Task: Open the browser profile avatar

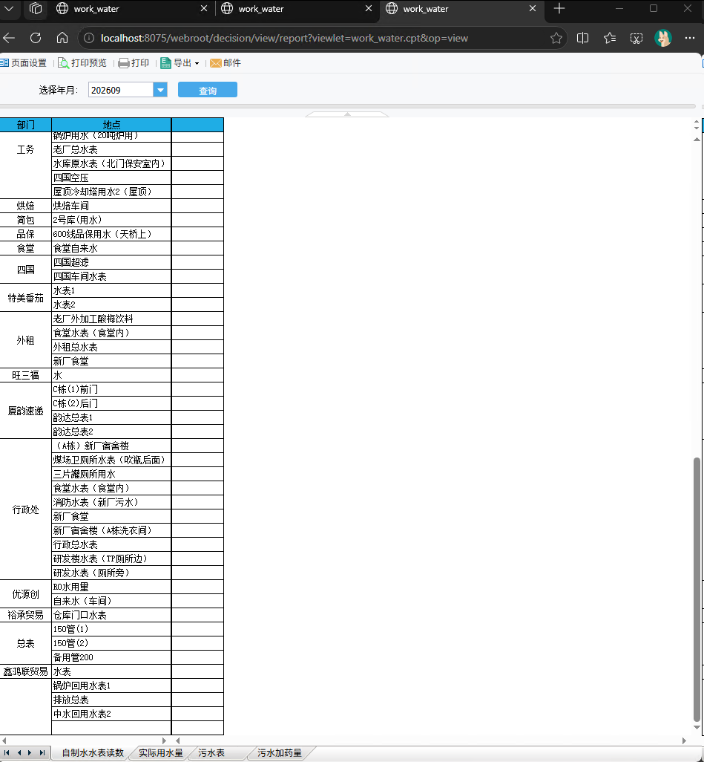Action: pyautogui.click(x=662, y=38)
